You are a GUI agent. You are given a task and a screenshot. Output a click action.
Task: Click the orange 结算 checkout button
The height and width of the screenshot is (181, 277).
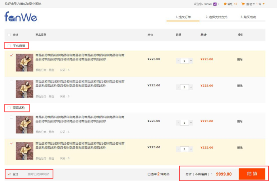click(252, 174)
